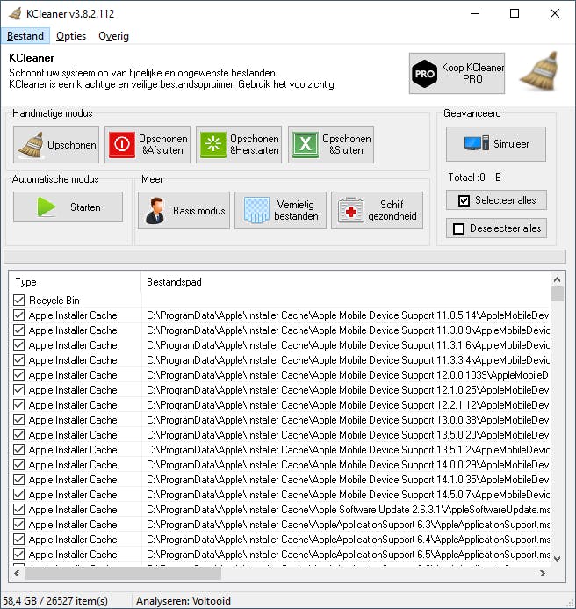Screen dimensions: 576x609
Task: Select the Apple Mobile Device Support 13.5.1.2 path
Action: [x=348, y=450]
